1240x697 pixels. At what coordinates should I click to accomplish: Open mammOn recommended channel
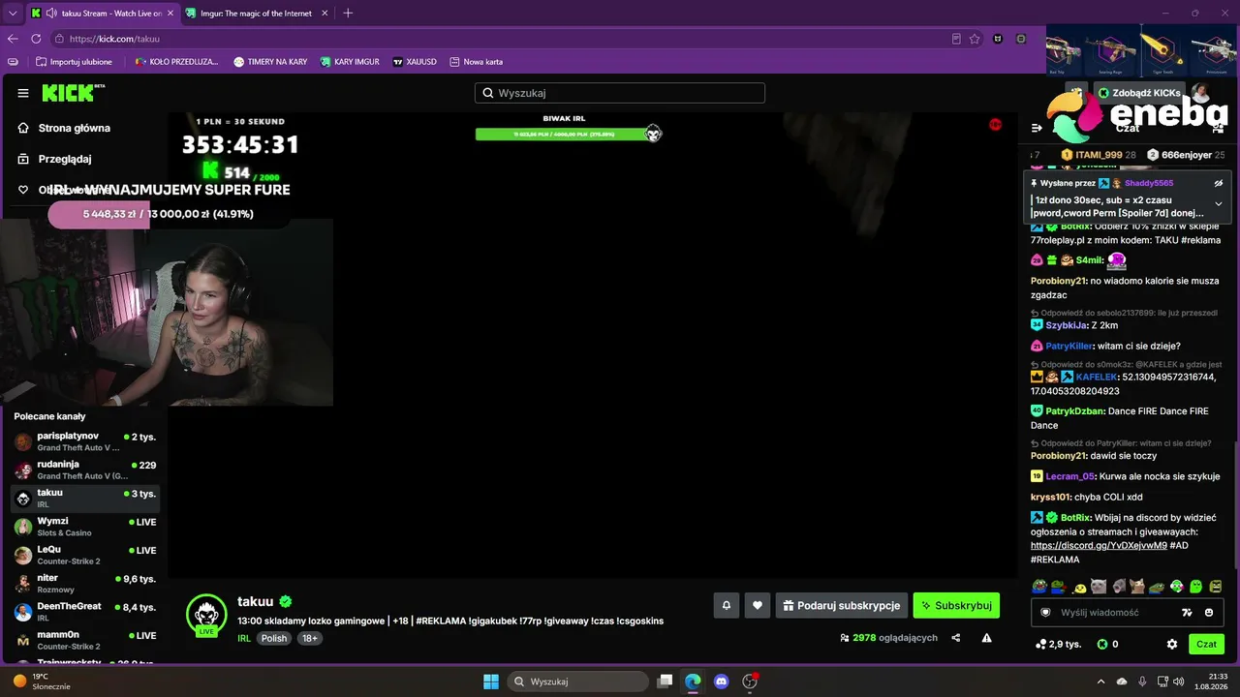85,640
